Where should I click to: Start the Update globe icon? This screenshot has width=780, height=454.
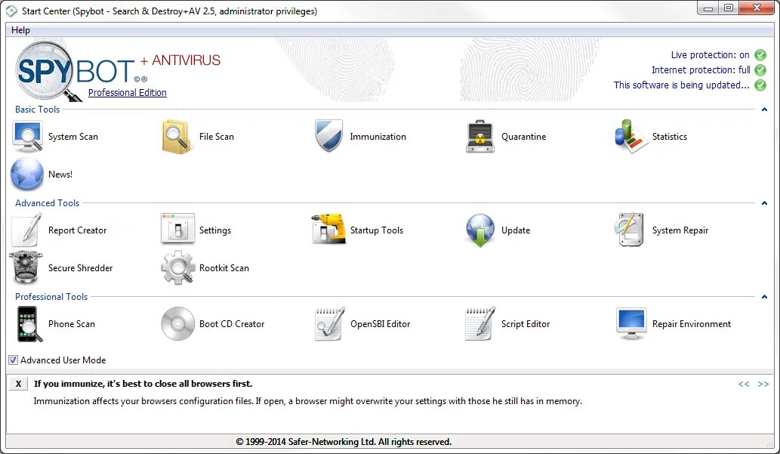click(479, 230)
